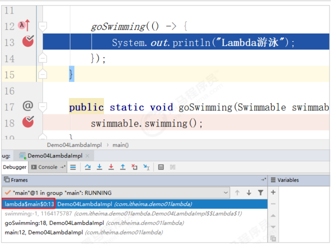The width and height of the screenshot is (331, 244).
Task: Click the Run to Cursor icon
Action: coord(146,167)
